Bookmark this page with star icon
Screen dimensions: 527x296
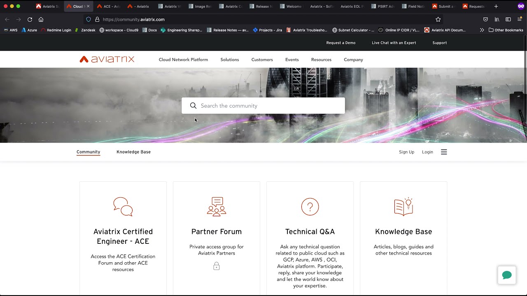coord(438,19)
